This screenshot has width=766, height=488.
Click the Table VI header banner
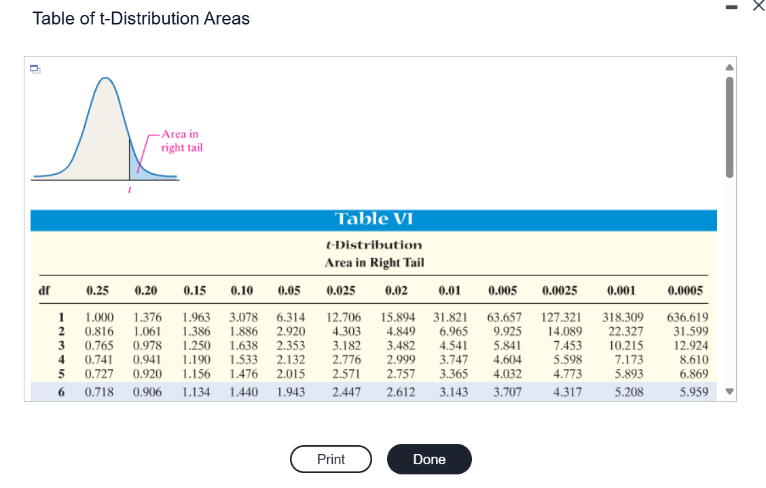click(x=373, y=220)
